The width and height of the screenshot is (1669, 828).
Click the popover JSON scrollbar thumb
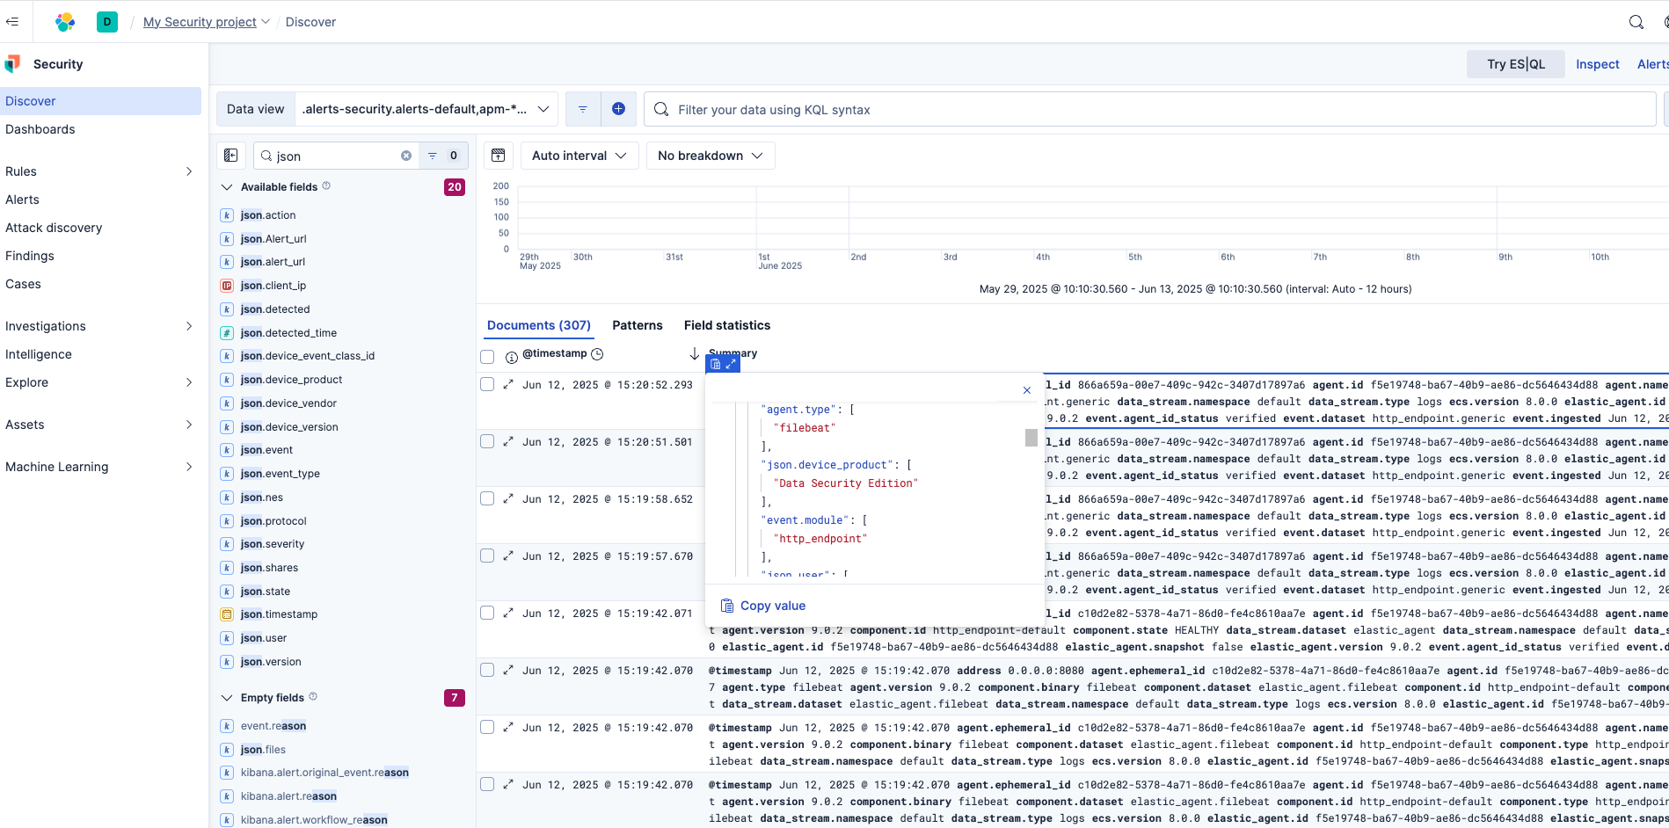tap(1031, 438)
